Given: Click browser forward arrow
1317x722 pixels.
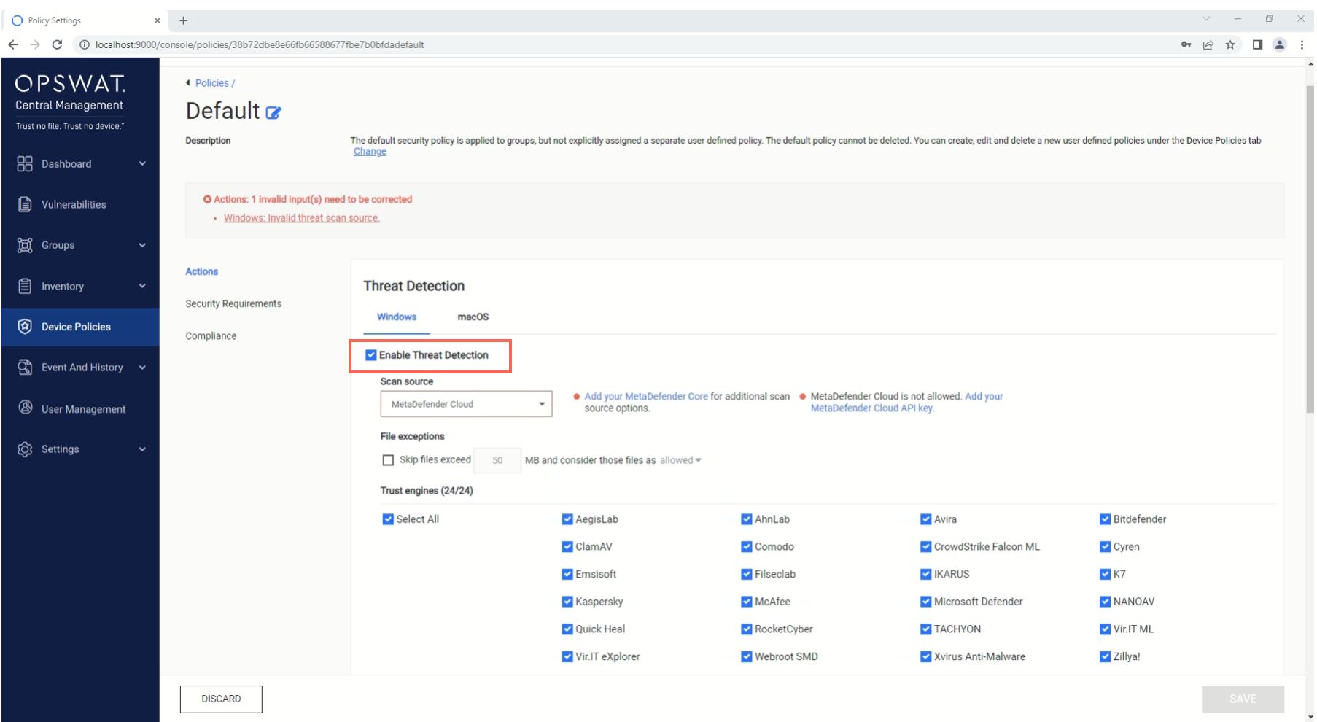Looking at the screenshot, I should point(35,44).
